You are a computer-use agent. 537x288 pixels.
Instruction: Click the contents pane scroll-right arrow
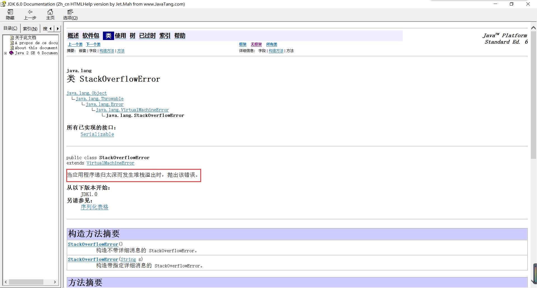click(x=55, y=282)
